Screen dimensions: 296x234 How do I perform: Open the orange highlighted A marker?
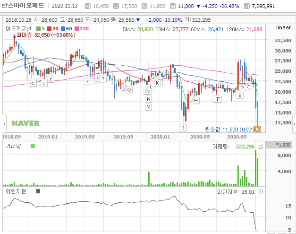[257, 129]
